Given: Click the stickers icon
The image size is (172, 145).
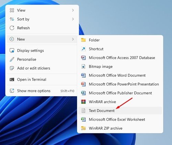Looking at the screenshot, I should click(12, 68).
